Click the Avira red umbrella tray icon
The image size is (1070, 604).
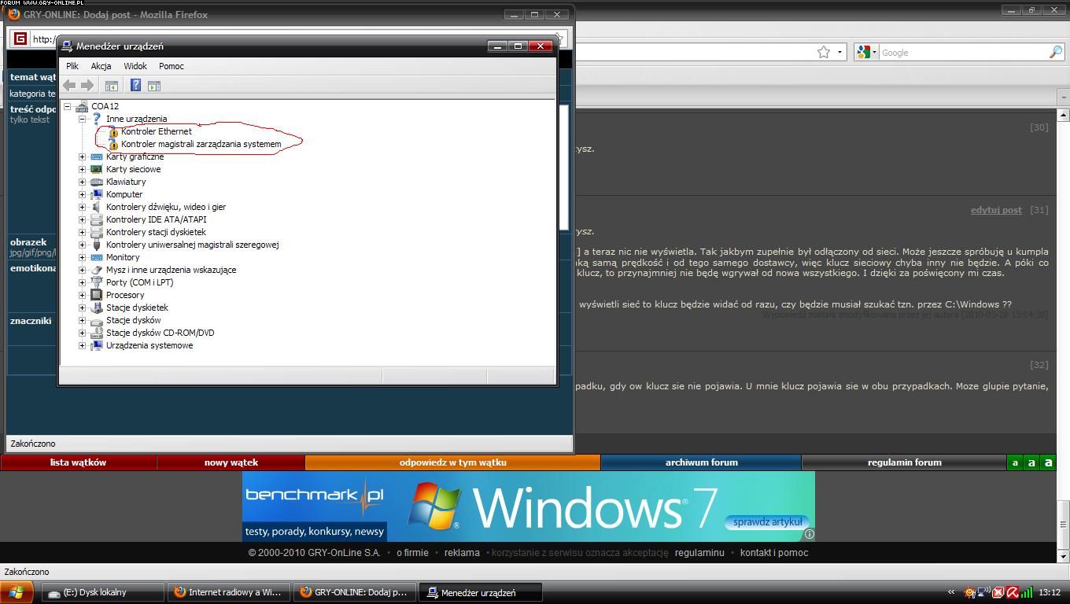(1013, 592)
